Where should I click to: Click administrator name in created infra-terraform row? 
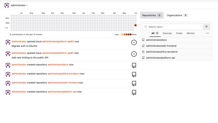coord(19,74)
